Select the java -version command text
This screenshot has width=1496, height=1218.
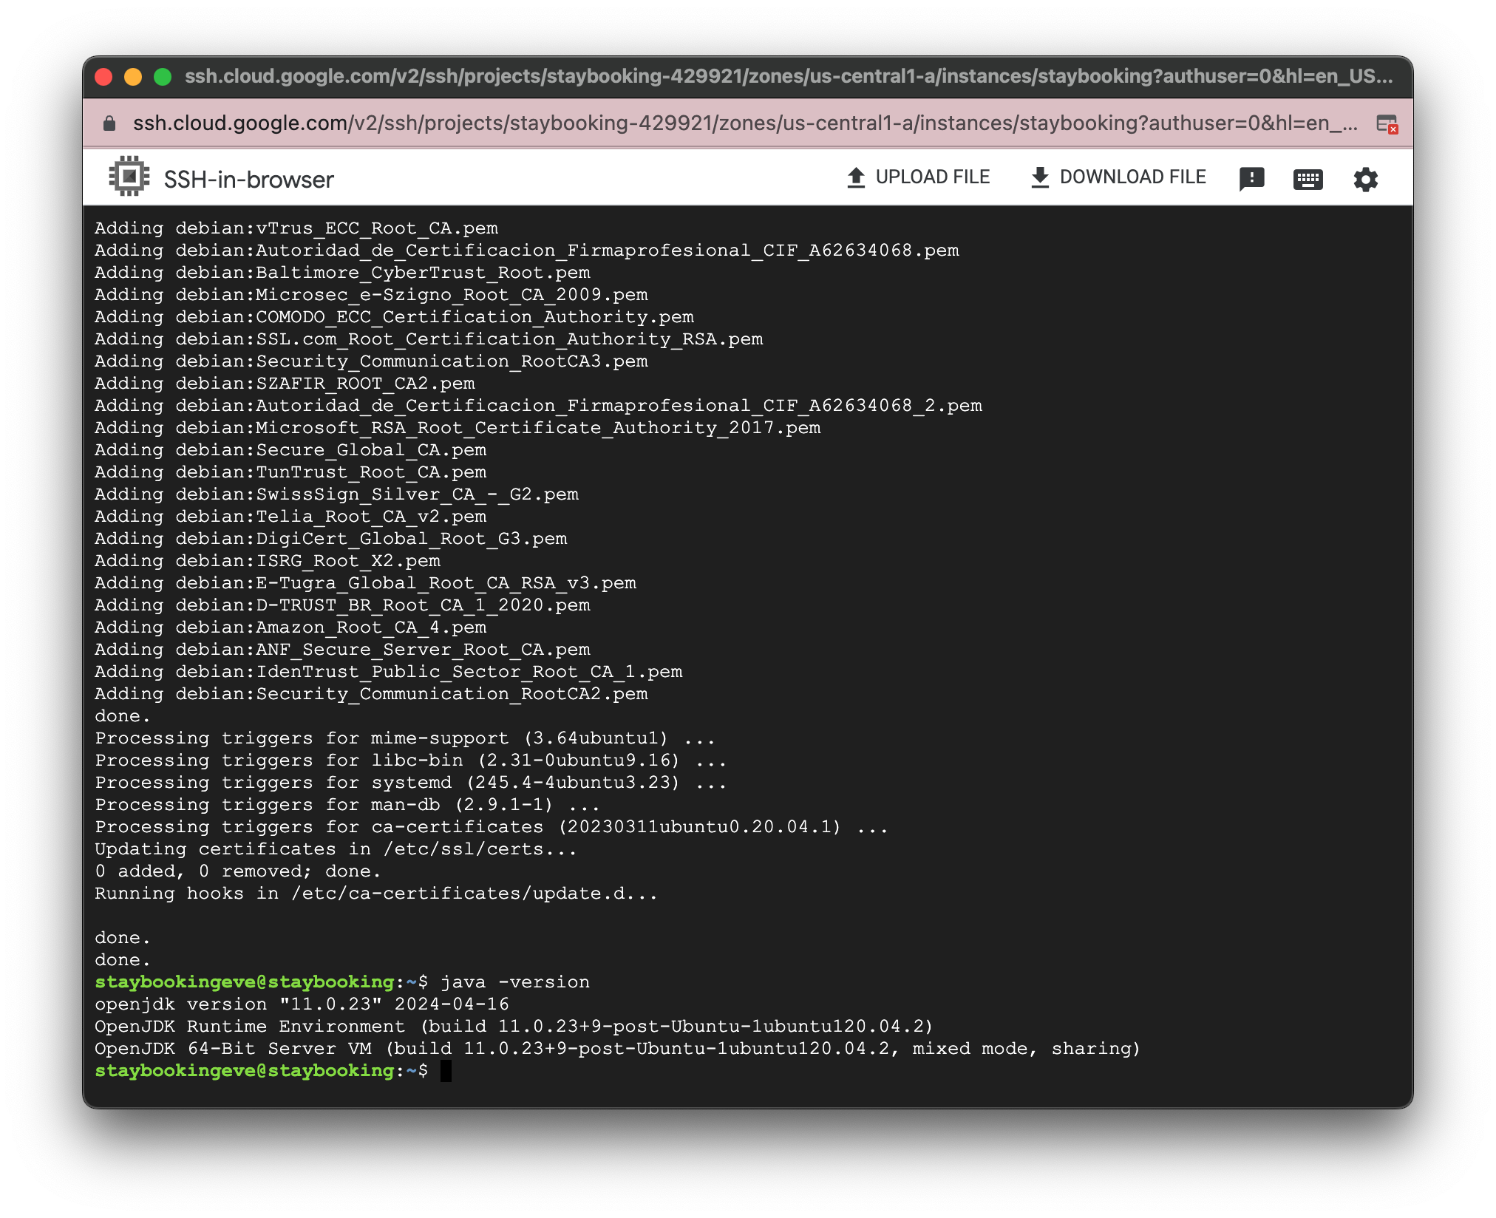[x=515, y=981]
